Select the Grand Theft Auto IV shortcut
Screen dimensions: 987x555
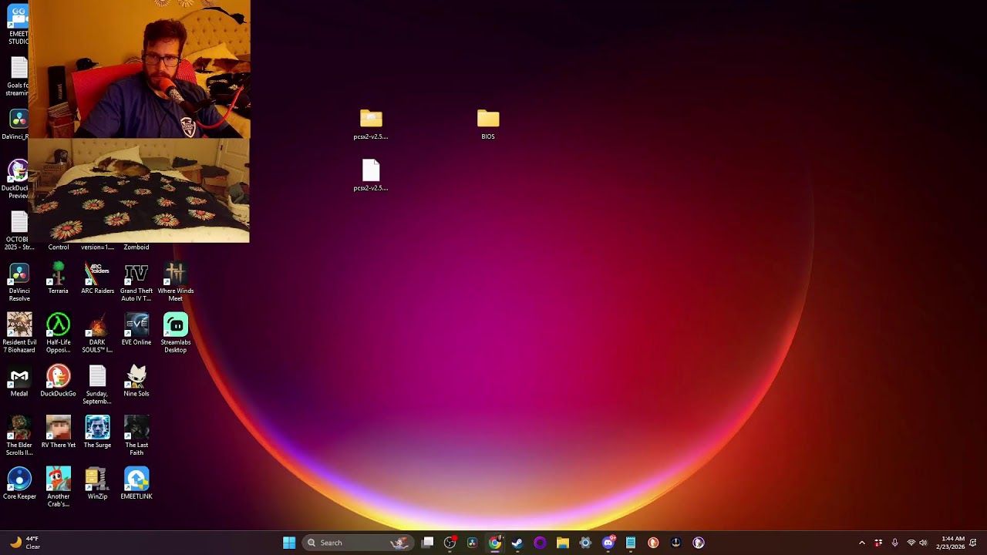136,282
